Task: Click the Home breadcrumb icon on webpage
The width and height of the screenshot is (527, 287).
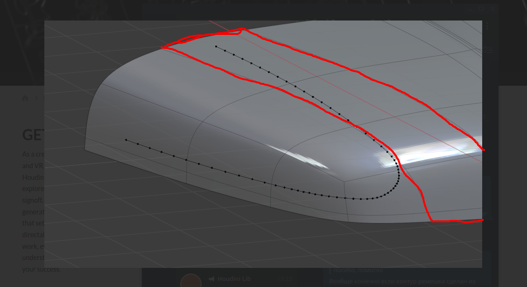Action: point(25,98)
